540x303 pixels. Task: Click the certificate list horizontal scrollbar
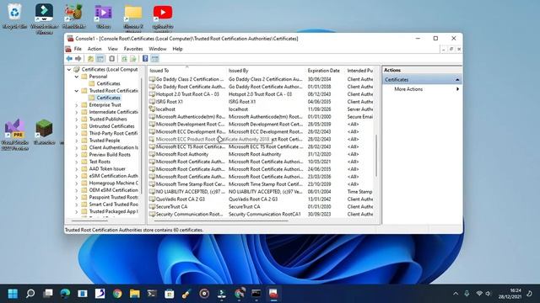coord(220,221)
